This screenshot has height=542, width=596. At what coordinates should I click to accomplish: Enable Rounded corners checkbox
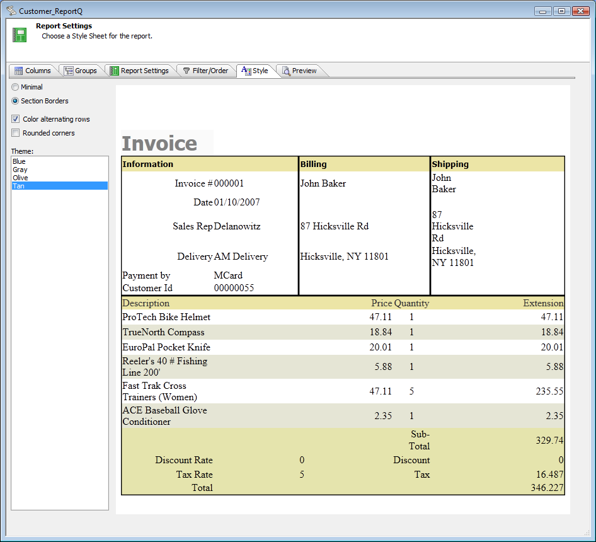coord(16,133)
